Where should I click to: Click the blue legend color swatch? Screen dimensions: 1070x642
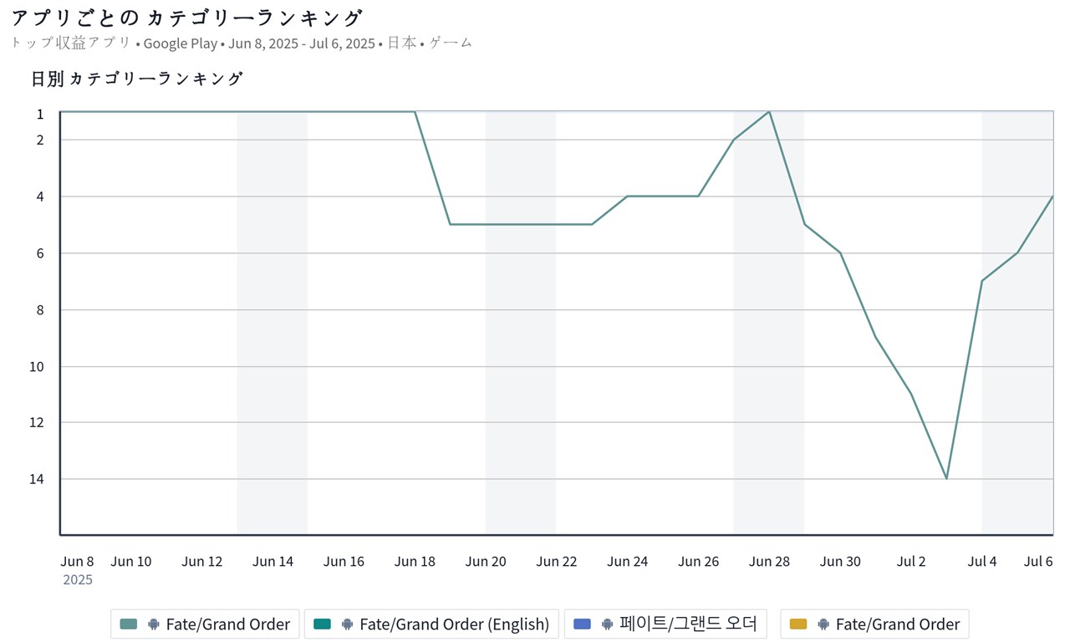[x=583, y=624]
